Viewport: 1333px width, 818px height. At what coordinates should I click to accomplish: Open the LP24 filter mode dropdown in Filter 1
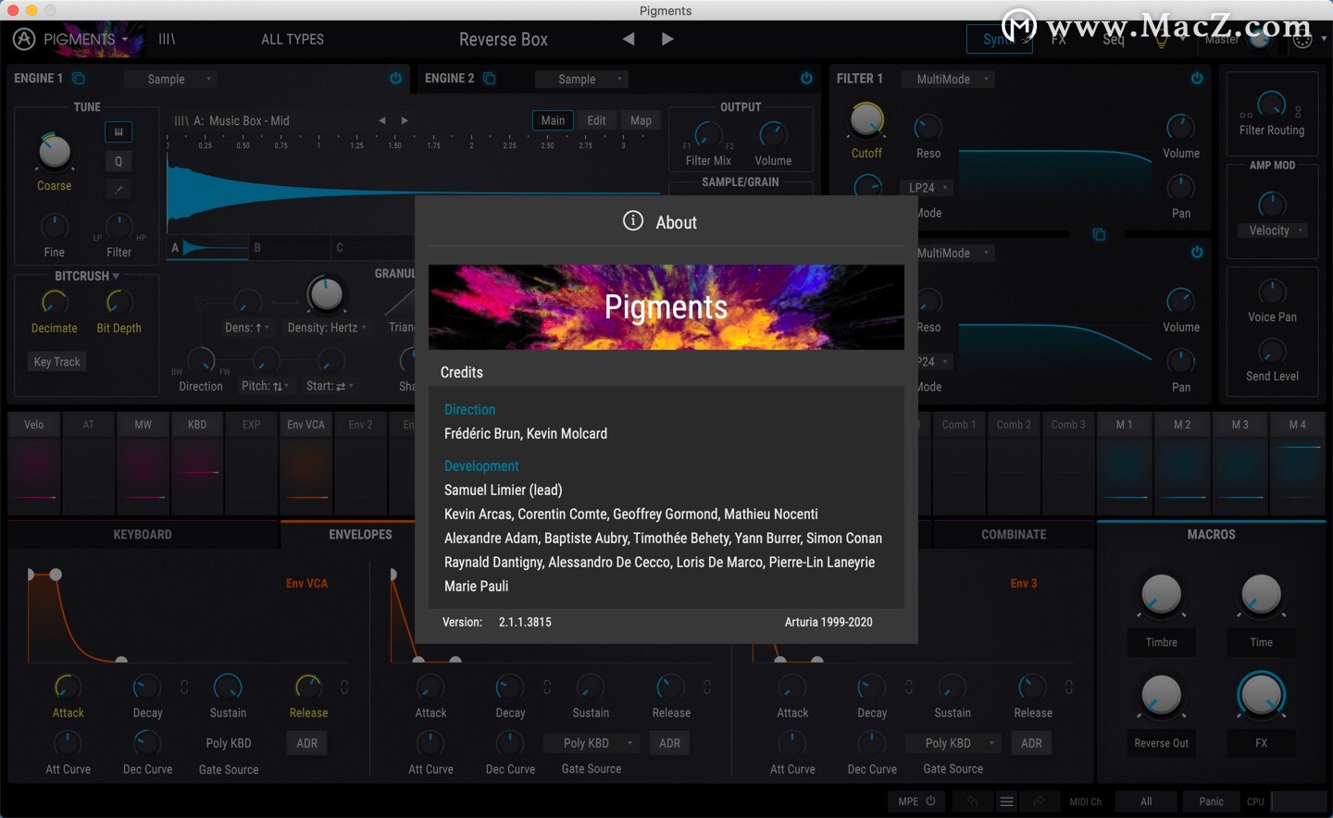[927, 188]
